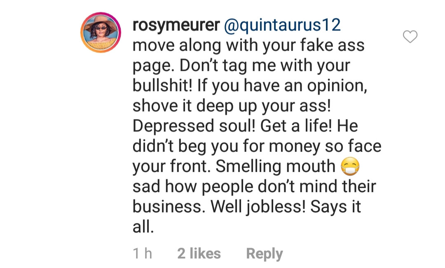Click the words 'Smelling mouth'
The width and height of the screenshot is (445, 268).
275,166
